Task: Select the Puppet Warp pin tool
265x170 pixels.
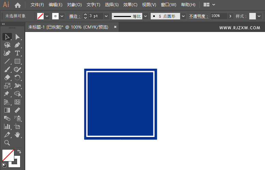Action: point(7,94)
